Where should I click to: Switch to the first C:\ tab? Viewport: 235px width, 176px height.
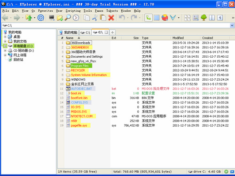point(85,32)
